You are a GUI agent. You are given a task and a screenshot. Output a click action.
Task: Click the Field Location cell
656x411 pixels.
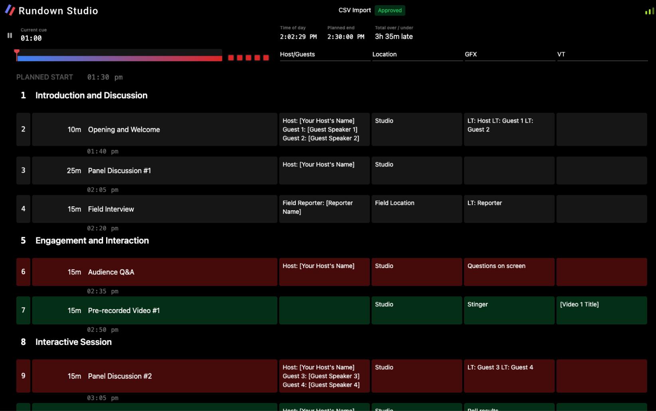point(417,209)
